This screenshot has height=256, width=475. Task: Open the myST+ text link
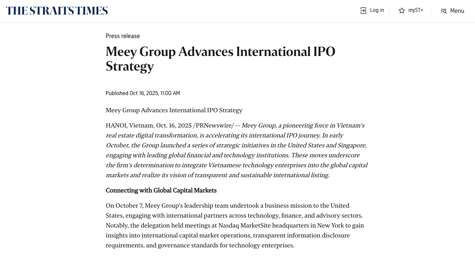coord(416,10)
